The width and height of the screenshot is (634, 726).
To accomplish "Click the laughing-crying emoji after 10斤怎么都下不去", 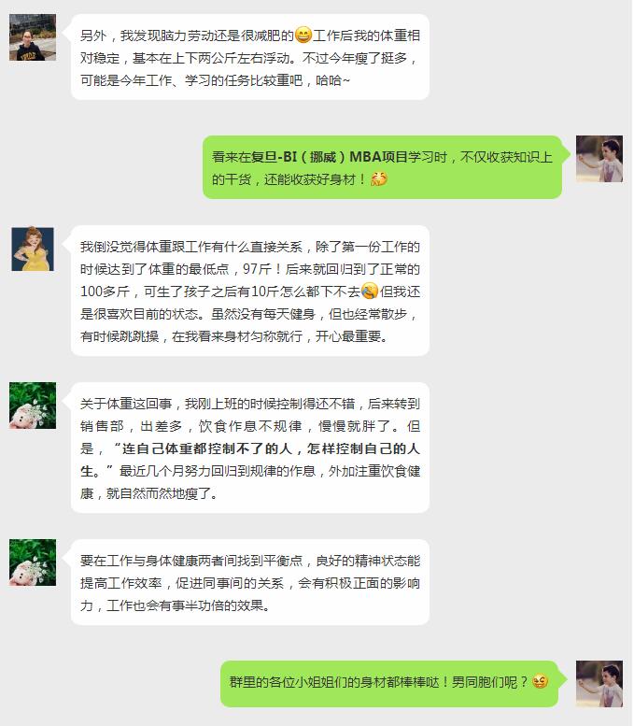I will pyautogui.click(x=370, y=292).
